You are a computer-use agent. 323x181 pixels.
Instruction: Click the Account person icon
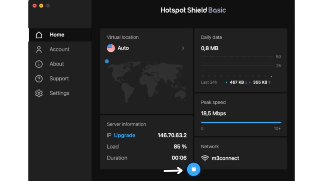coord(39,50)
